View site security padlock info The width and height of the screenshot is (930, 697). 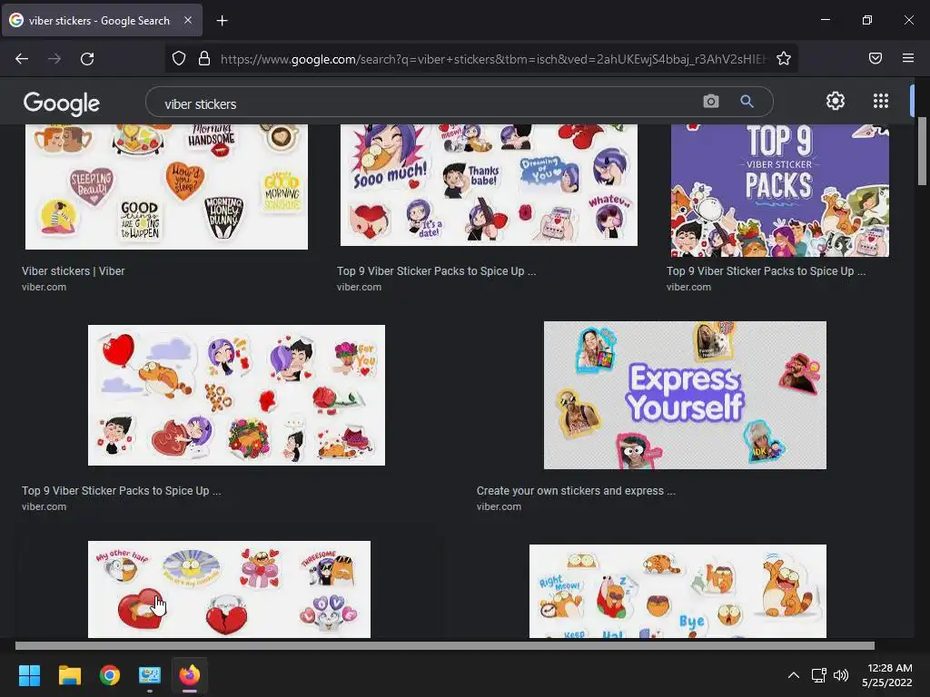pyautogui.click(x=204, y=58)
